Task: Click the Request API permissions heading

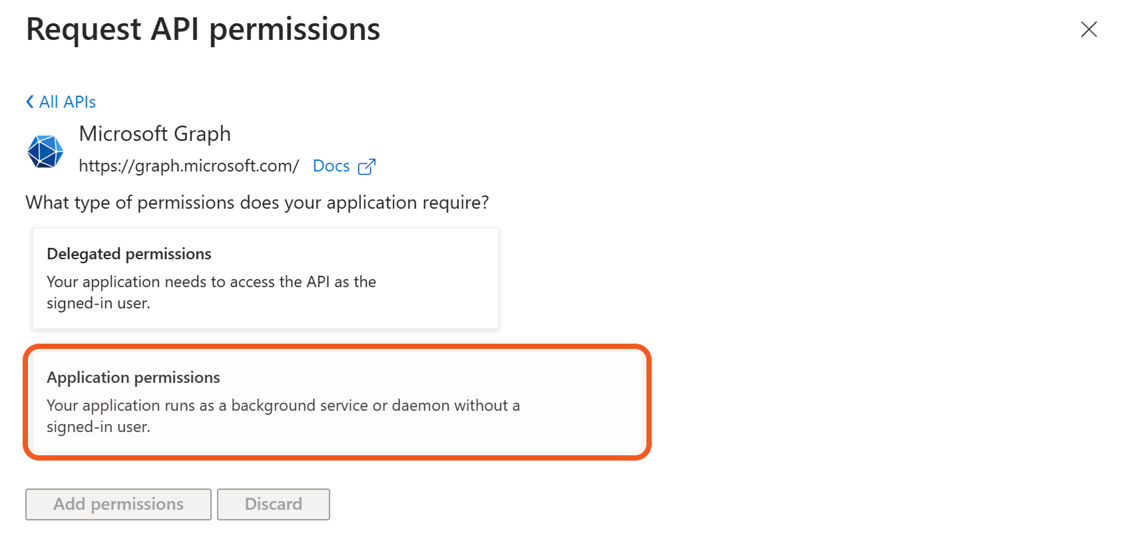Action: (x=203, y=30)
